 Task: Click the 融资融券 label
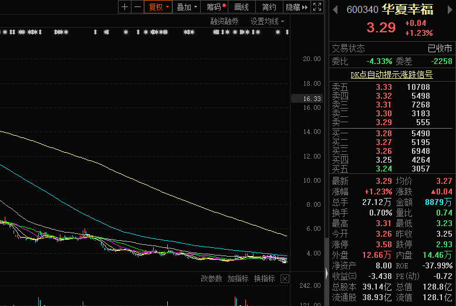click(225, 21)
